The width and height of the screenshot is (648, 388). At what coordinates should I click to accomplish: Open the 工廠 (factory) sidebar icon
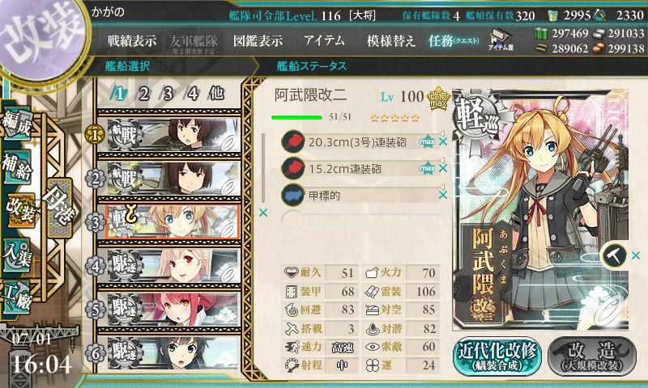pyautogui.click(x=17, y=297)
